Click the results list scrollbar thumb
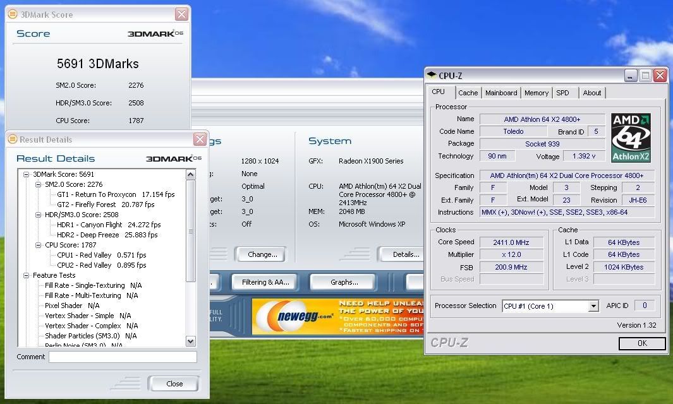Viewport: 673px width, 404px height. 191,231
